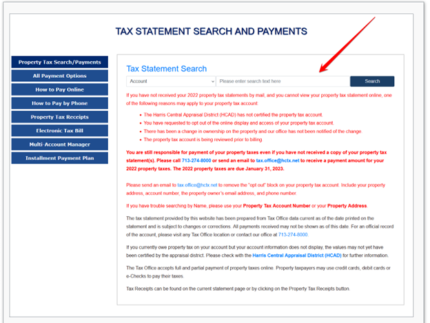The width and height of the screenshot is (430, 323).
Task: Click the bold Property Address text
Action: click(347, 206)
